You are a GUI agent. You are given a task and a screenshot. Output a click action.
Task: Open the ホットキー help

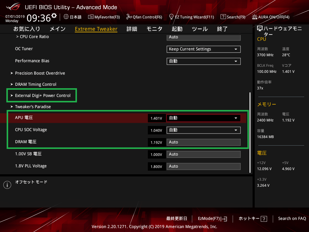[253, 219]
